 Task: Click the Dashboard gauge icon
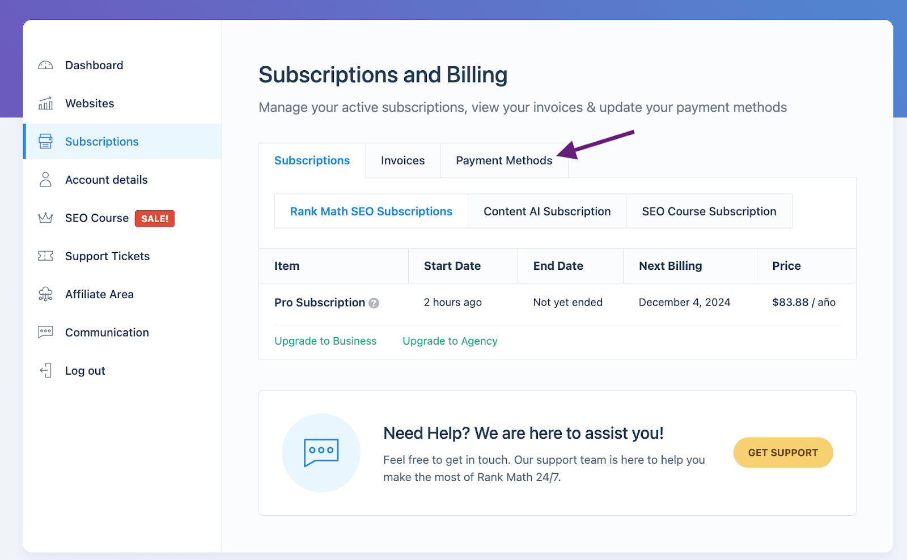pyautogui.click(x=45, y=65)
